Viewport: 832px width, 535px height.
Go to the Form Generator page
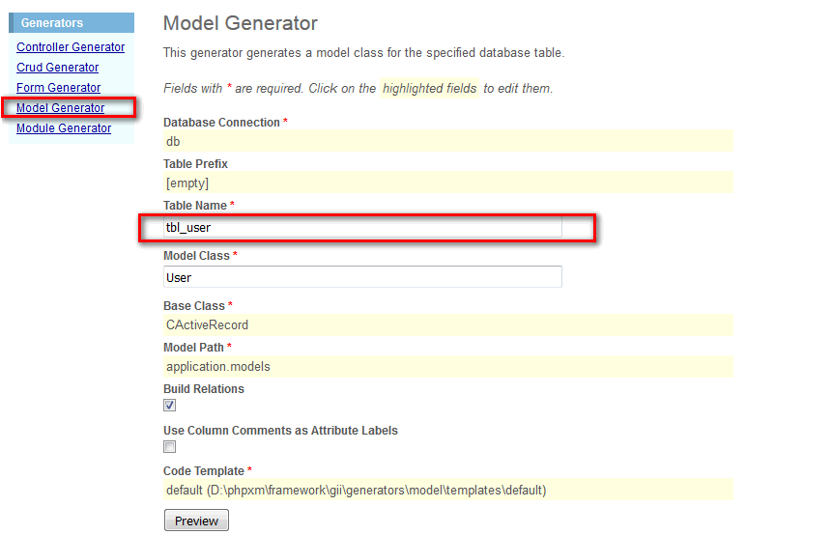58,88
